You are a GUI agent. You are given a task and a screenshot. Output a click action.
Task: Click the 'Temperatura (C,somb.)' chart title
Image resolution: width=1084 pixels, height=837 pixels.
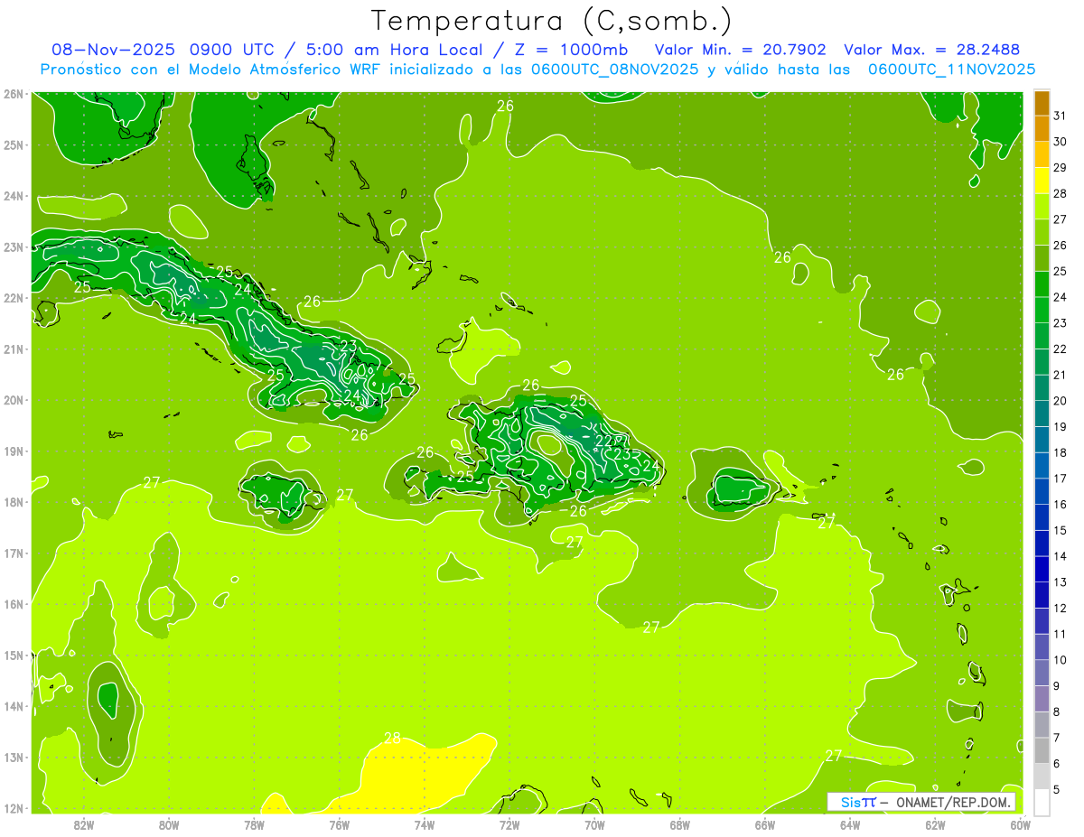point(552,21)
